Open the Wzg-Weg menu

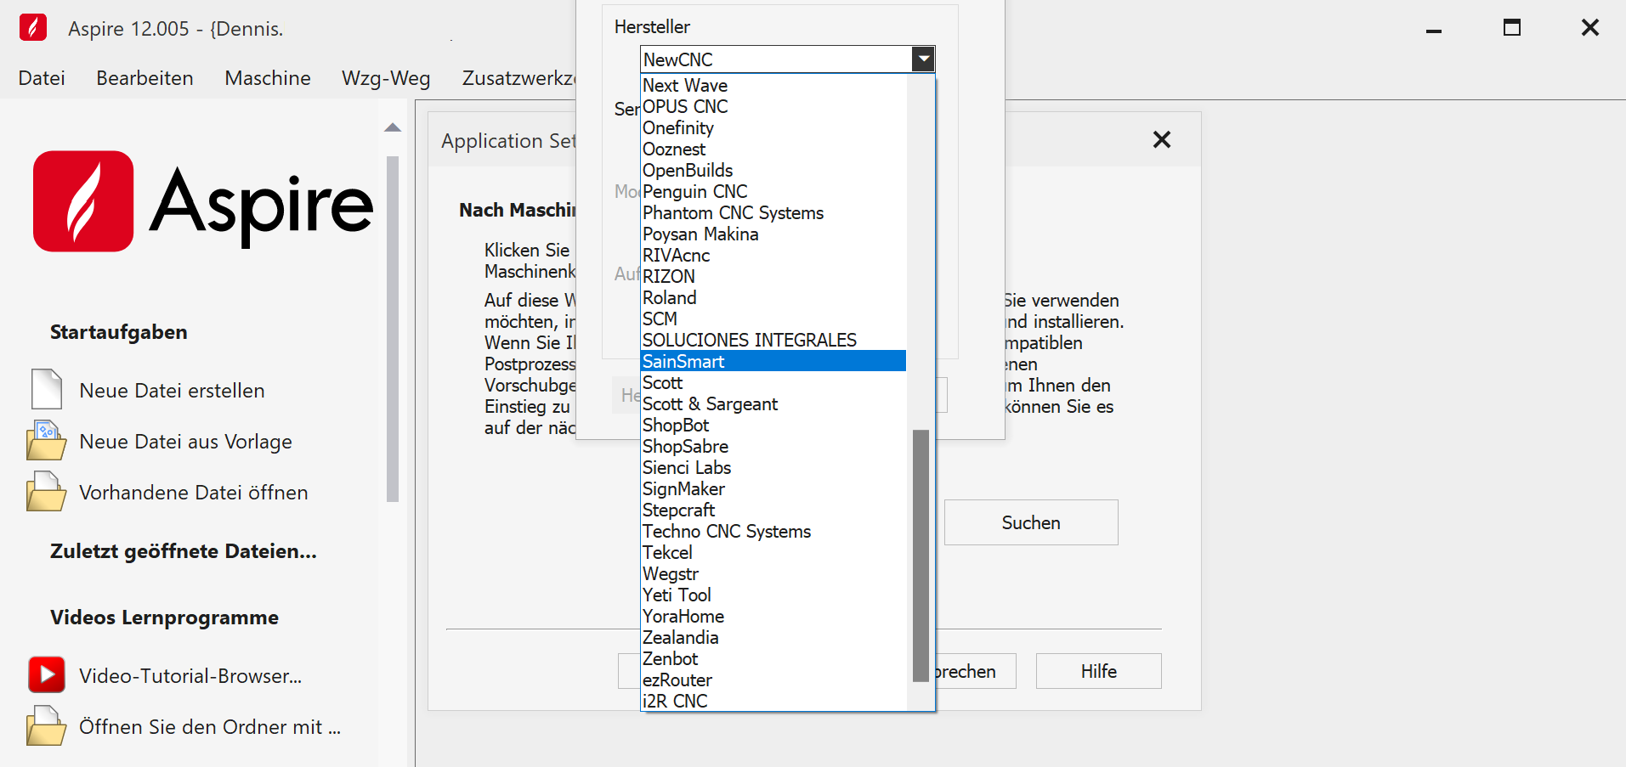point(386,78)
